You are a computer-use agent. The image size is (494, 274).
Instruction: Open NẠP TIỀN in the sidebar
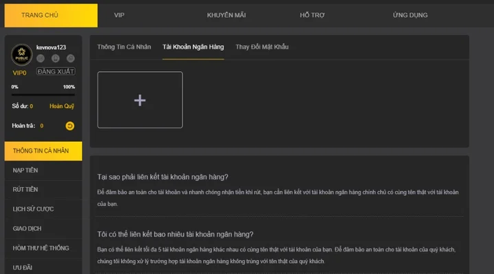[x=43, y=170]
